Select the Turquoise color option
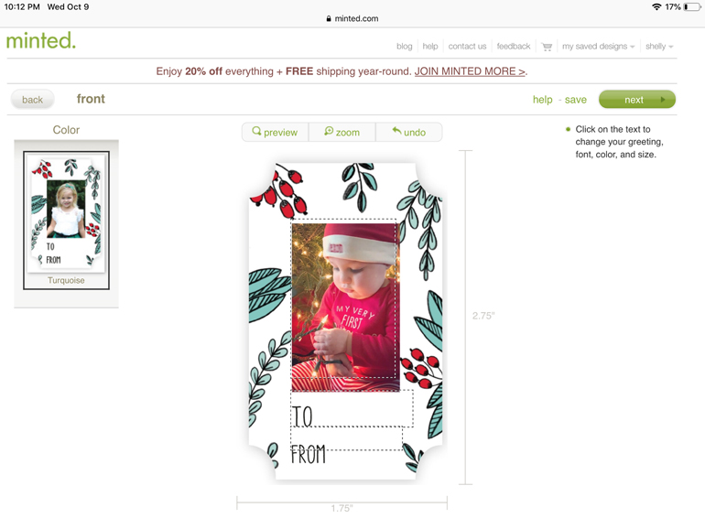 point(66,221)
